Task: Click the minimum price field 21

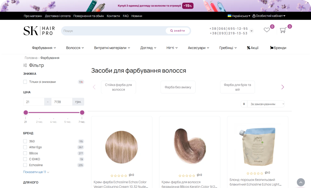Action: [x=34, y=102]
